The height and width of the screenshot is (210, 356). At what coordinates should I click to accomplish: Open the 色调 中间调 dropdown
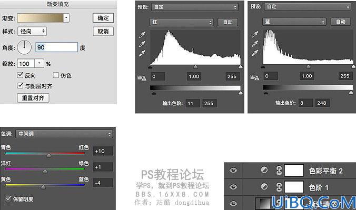coord(64,134)
